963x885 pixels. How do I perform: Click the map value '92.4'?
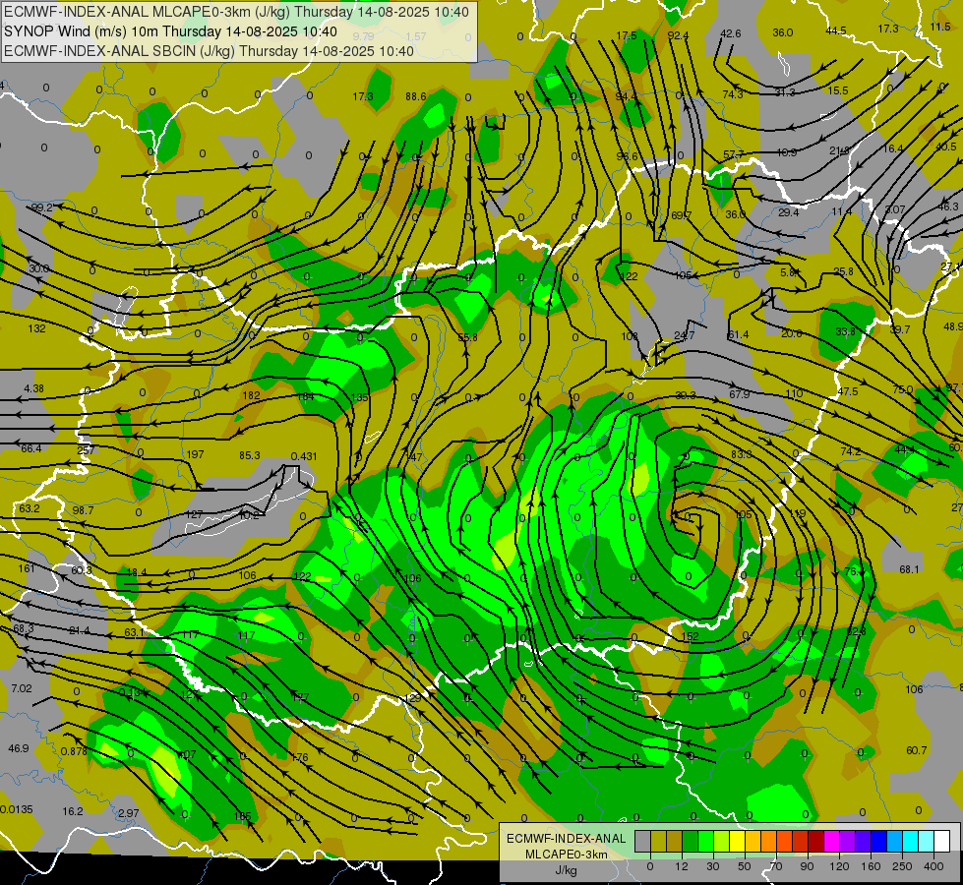678,35
